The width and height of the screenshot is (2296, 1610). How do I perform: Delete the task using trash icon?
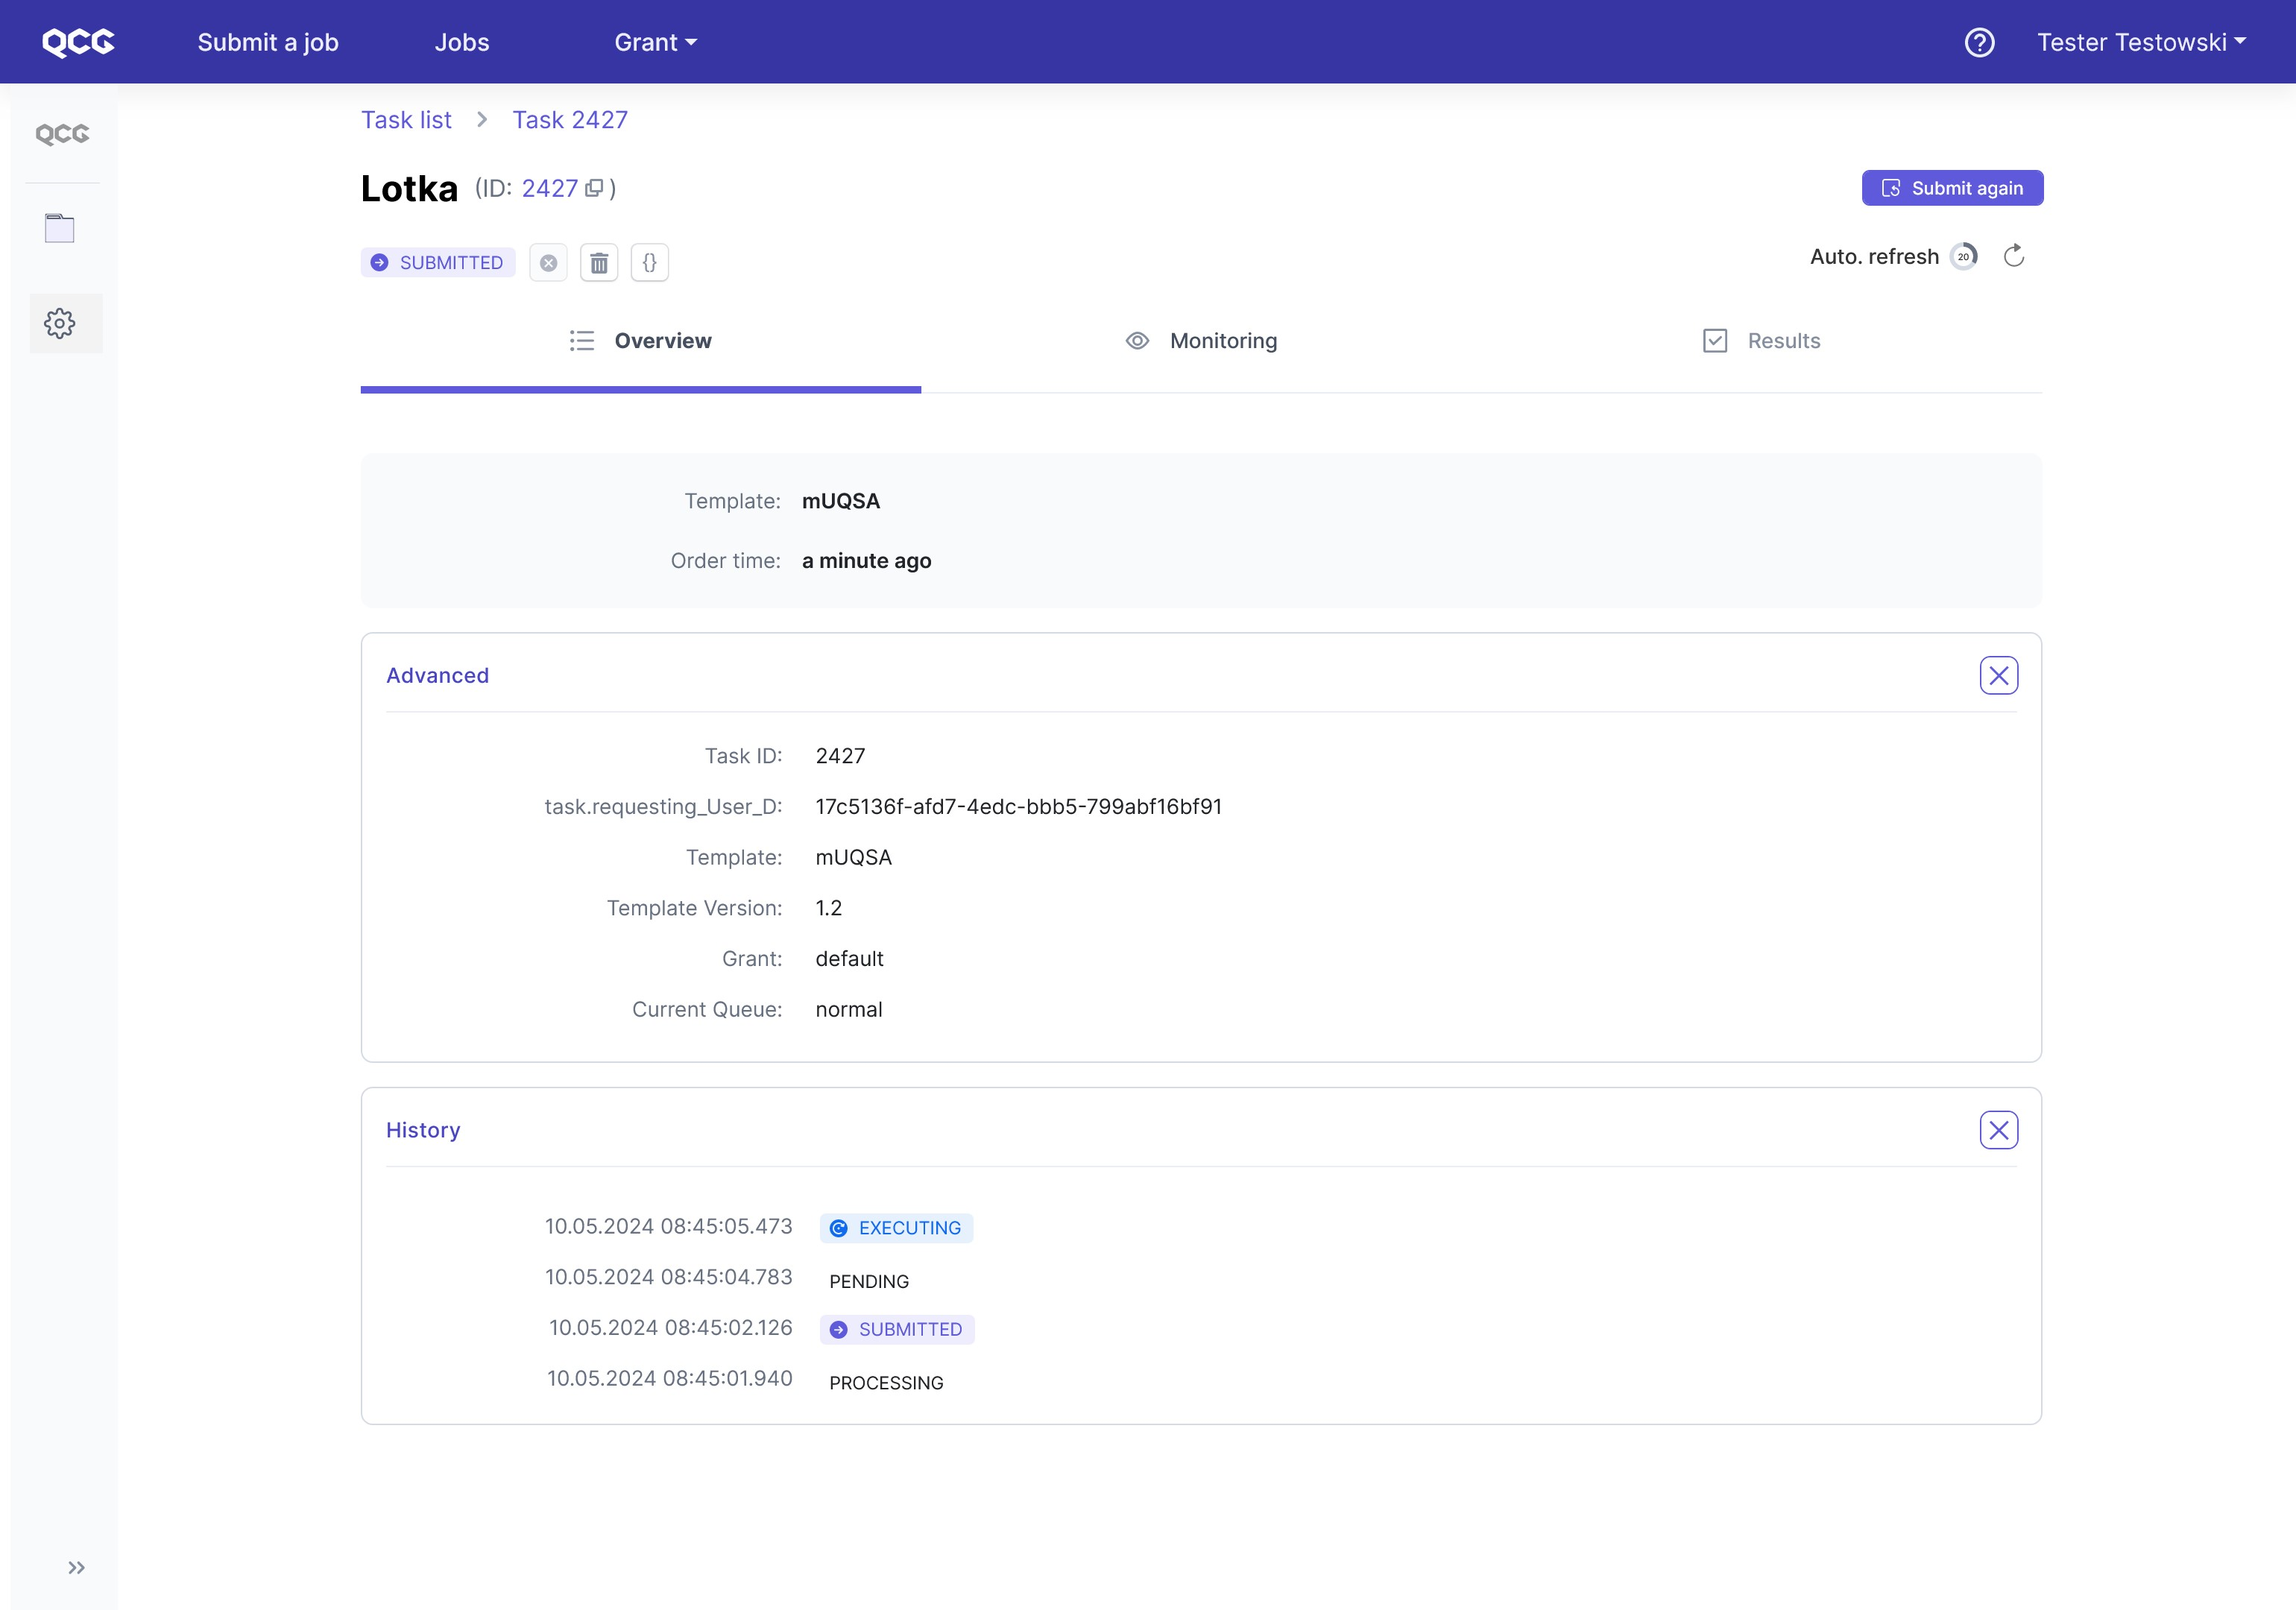[599, 263]
